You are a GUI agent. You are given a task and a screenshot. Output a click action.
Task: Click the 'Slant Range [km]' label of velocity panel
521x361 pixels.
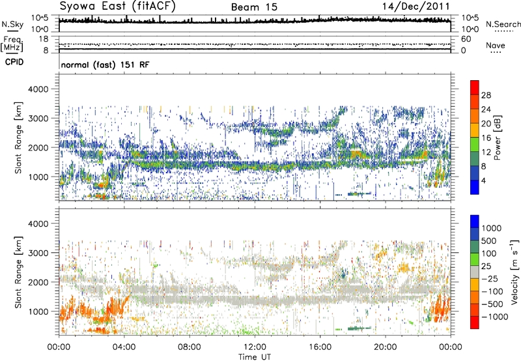pyautogui.click(x=18, y=272)
